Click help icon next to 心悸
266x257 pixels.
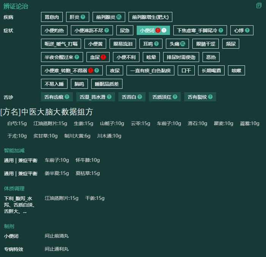[247, 30]
